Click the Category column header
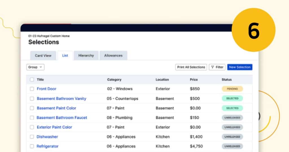 click(114, 80)
